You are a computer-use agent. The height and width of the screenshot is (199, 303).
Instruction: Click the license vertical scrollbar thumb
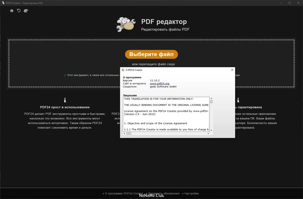212,102
